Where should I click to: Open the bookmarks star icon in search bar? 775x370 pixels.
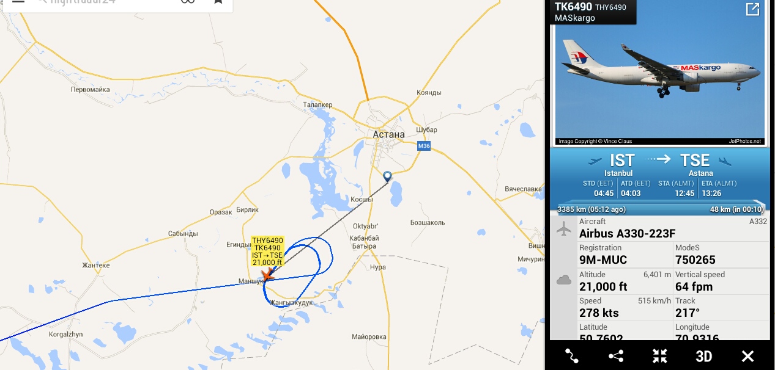218,2
